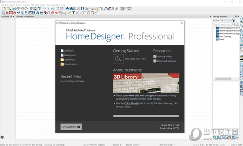Open the File menu

pos(2,5)
